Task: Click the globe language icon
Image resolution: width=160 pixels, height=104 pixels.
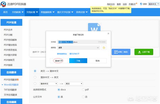Action: 141,4
